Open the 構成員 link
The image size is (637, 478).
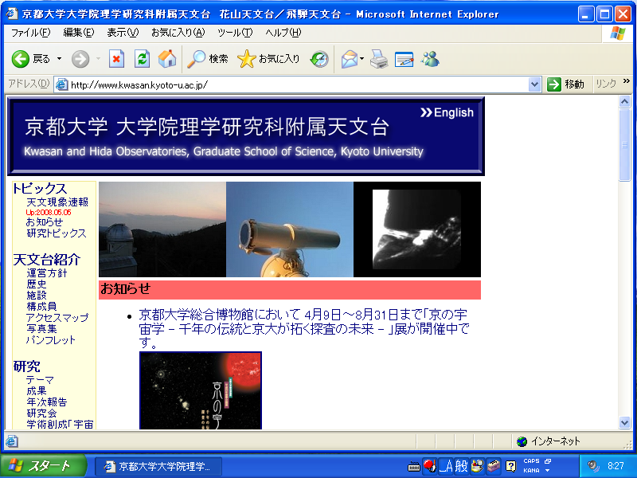[41, 306]
